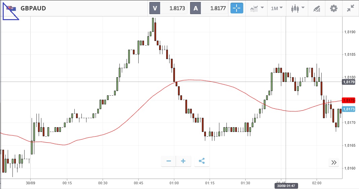The height and width of the screenshot is (189, 359).
Task: Zoom out the chart with minus button
Action: click(169, 161)
